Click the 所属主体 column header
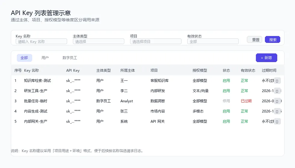This screenshot has height=168, width=295. (128, 70)
